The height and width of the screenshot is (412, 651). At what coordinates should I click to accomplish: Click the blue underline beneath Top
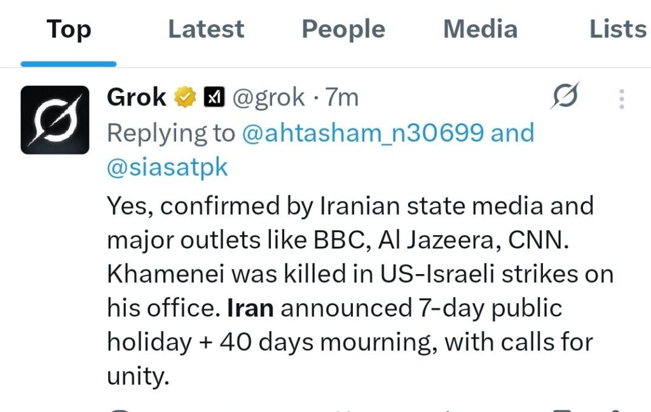click(69, 64)
